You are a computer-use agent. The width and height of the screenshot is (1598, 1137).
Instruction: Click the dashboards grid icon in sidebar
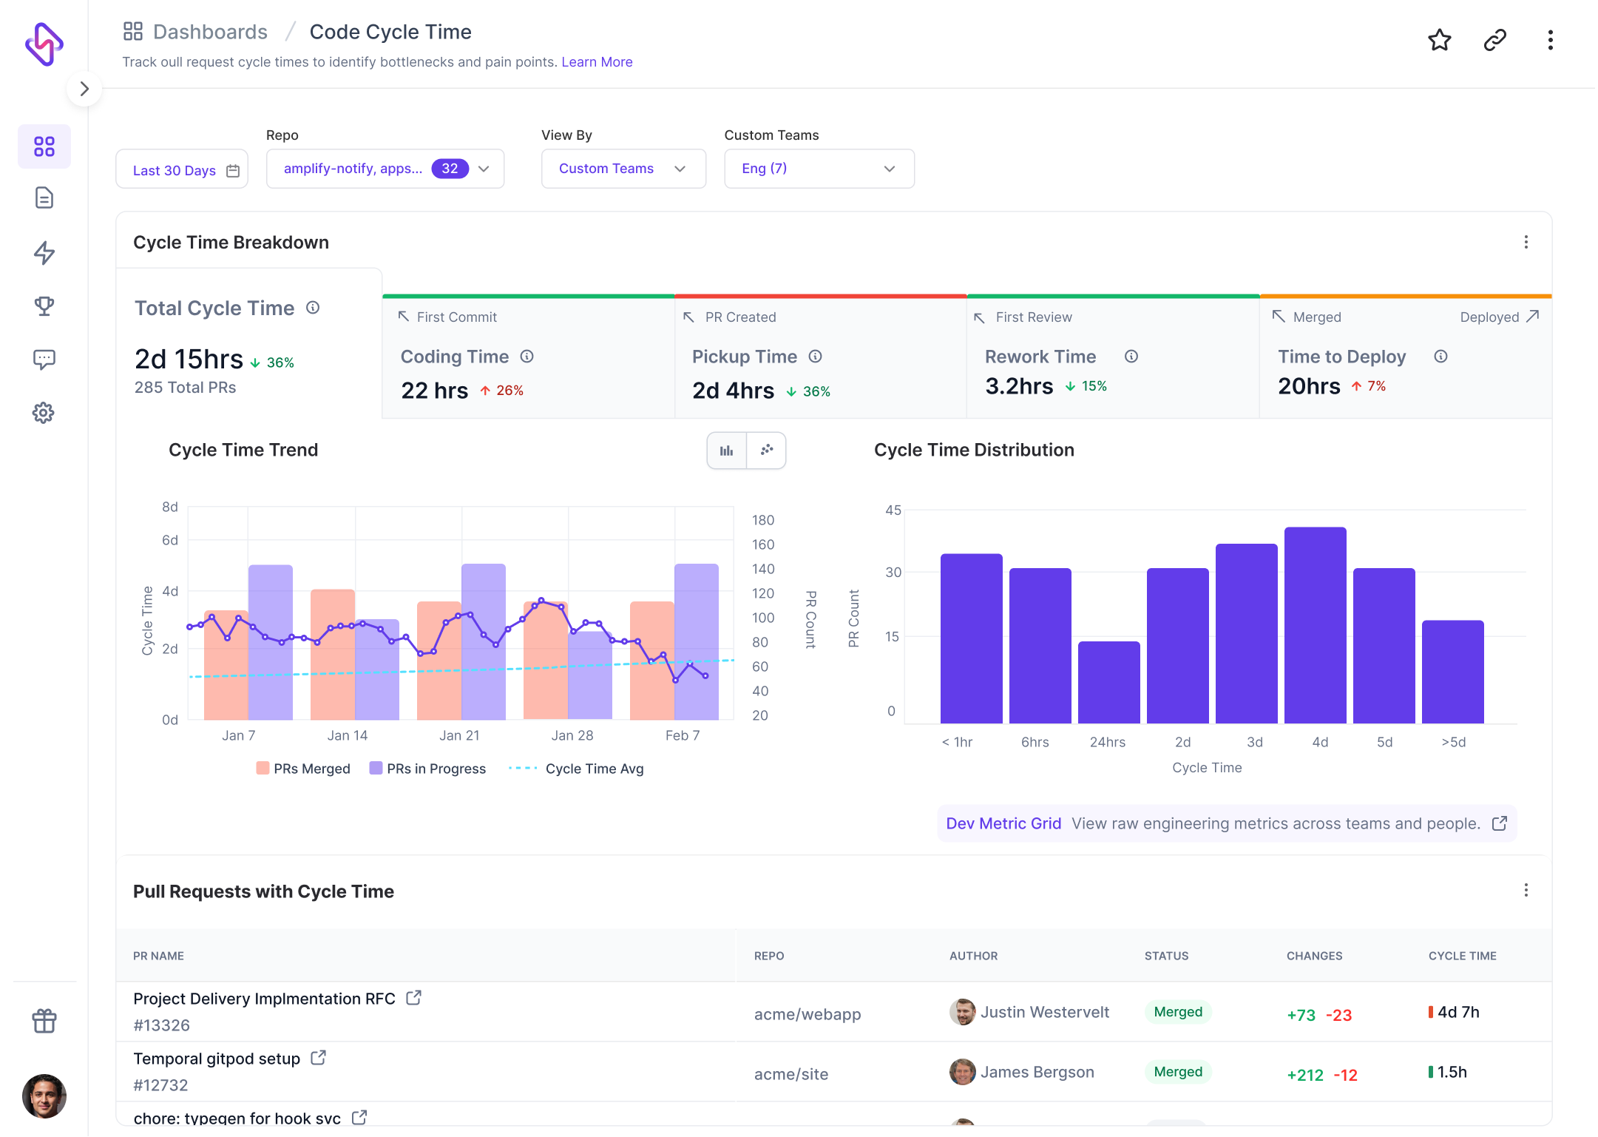point(44,146)
